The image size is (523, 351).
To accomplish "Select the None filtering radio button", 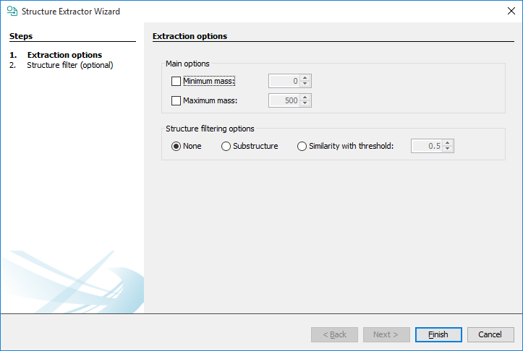I will click(x=177, y=146).
